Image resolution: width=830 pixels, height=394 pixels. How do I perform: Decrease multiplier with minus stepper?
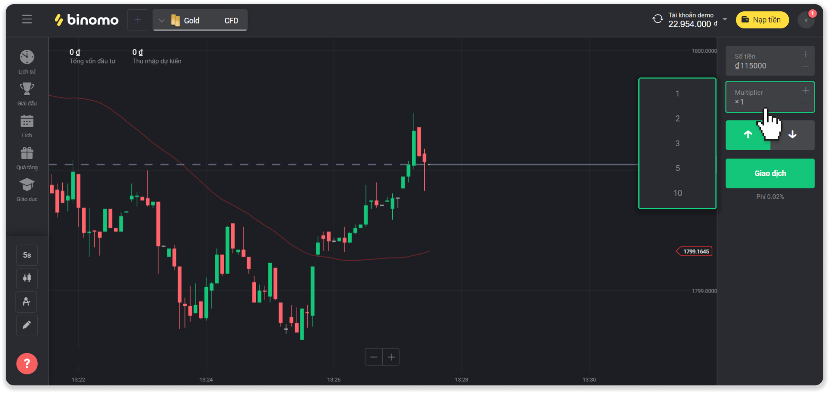point(806,103)
